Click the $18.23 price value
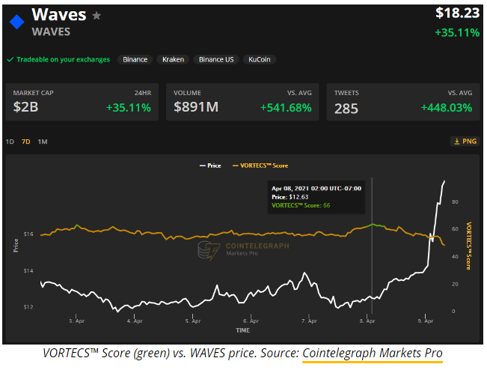487x373 pixels. coord(458,13)
